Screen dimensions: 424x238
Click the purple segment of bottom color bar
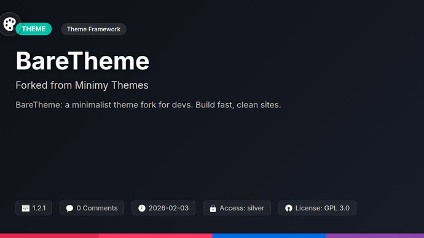pyautogui.click(x=375, y=236)
